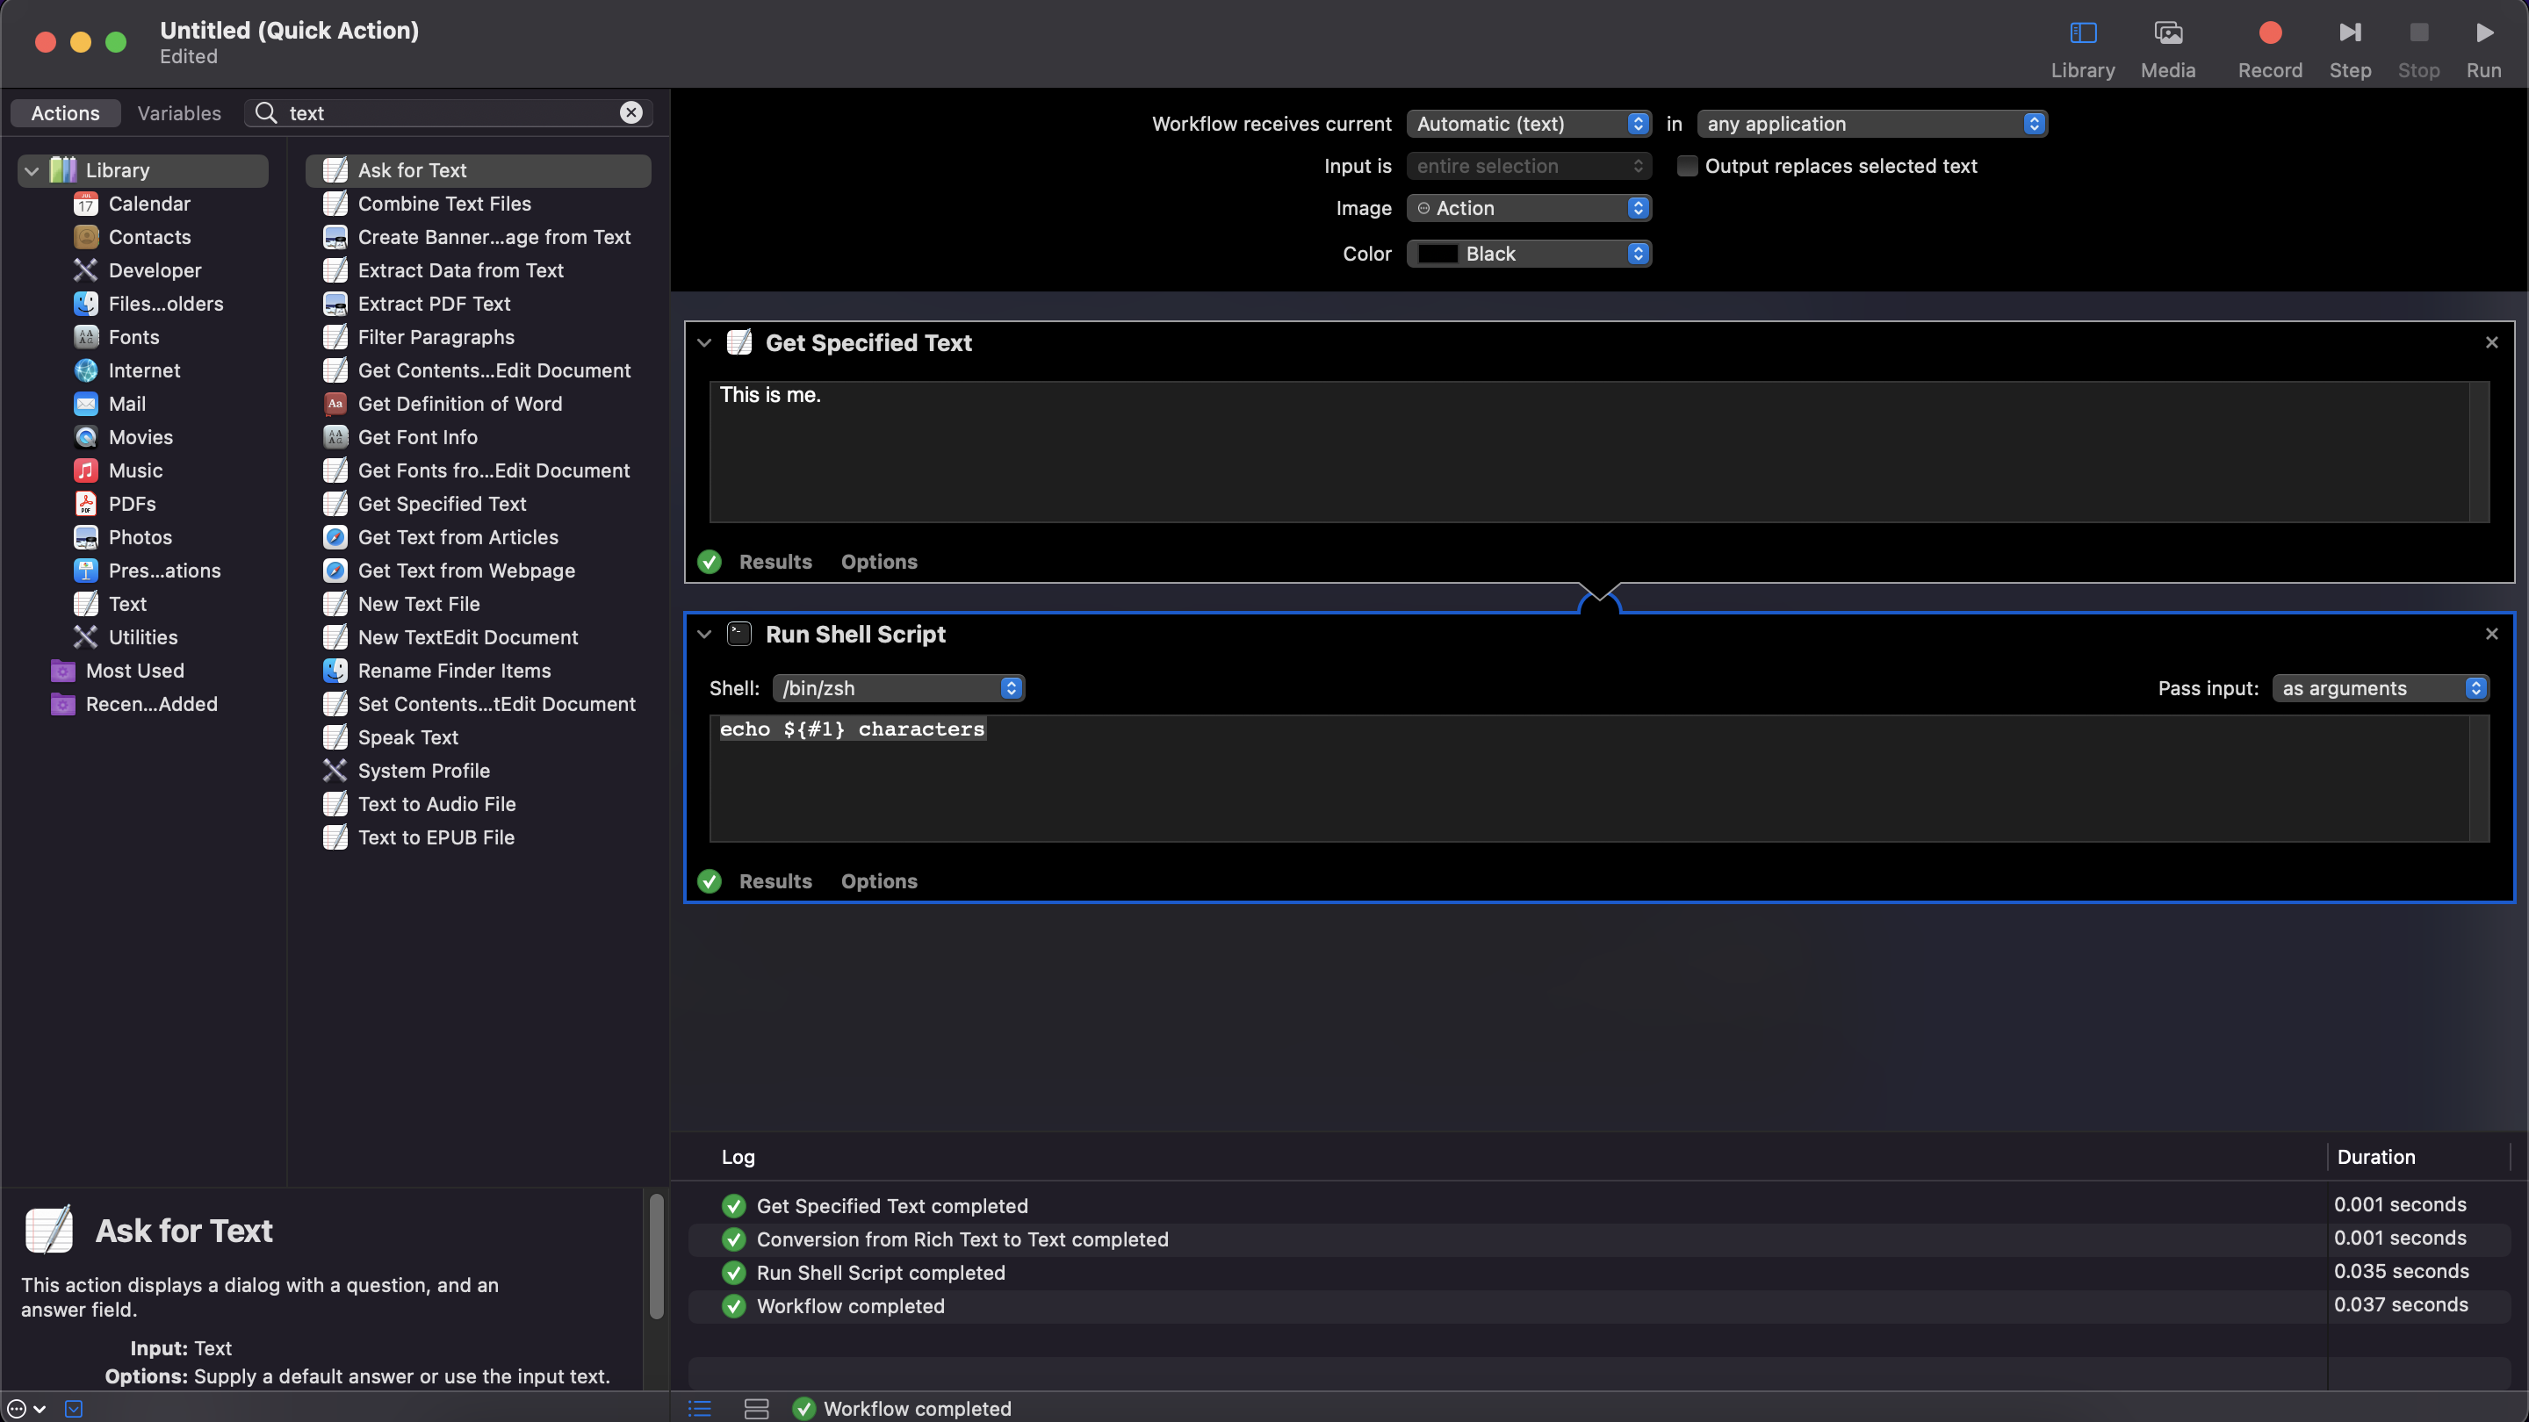Select the Get Definition of Word action
The image size is (2529, 1422).
478,404
